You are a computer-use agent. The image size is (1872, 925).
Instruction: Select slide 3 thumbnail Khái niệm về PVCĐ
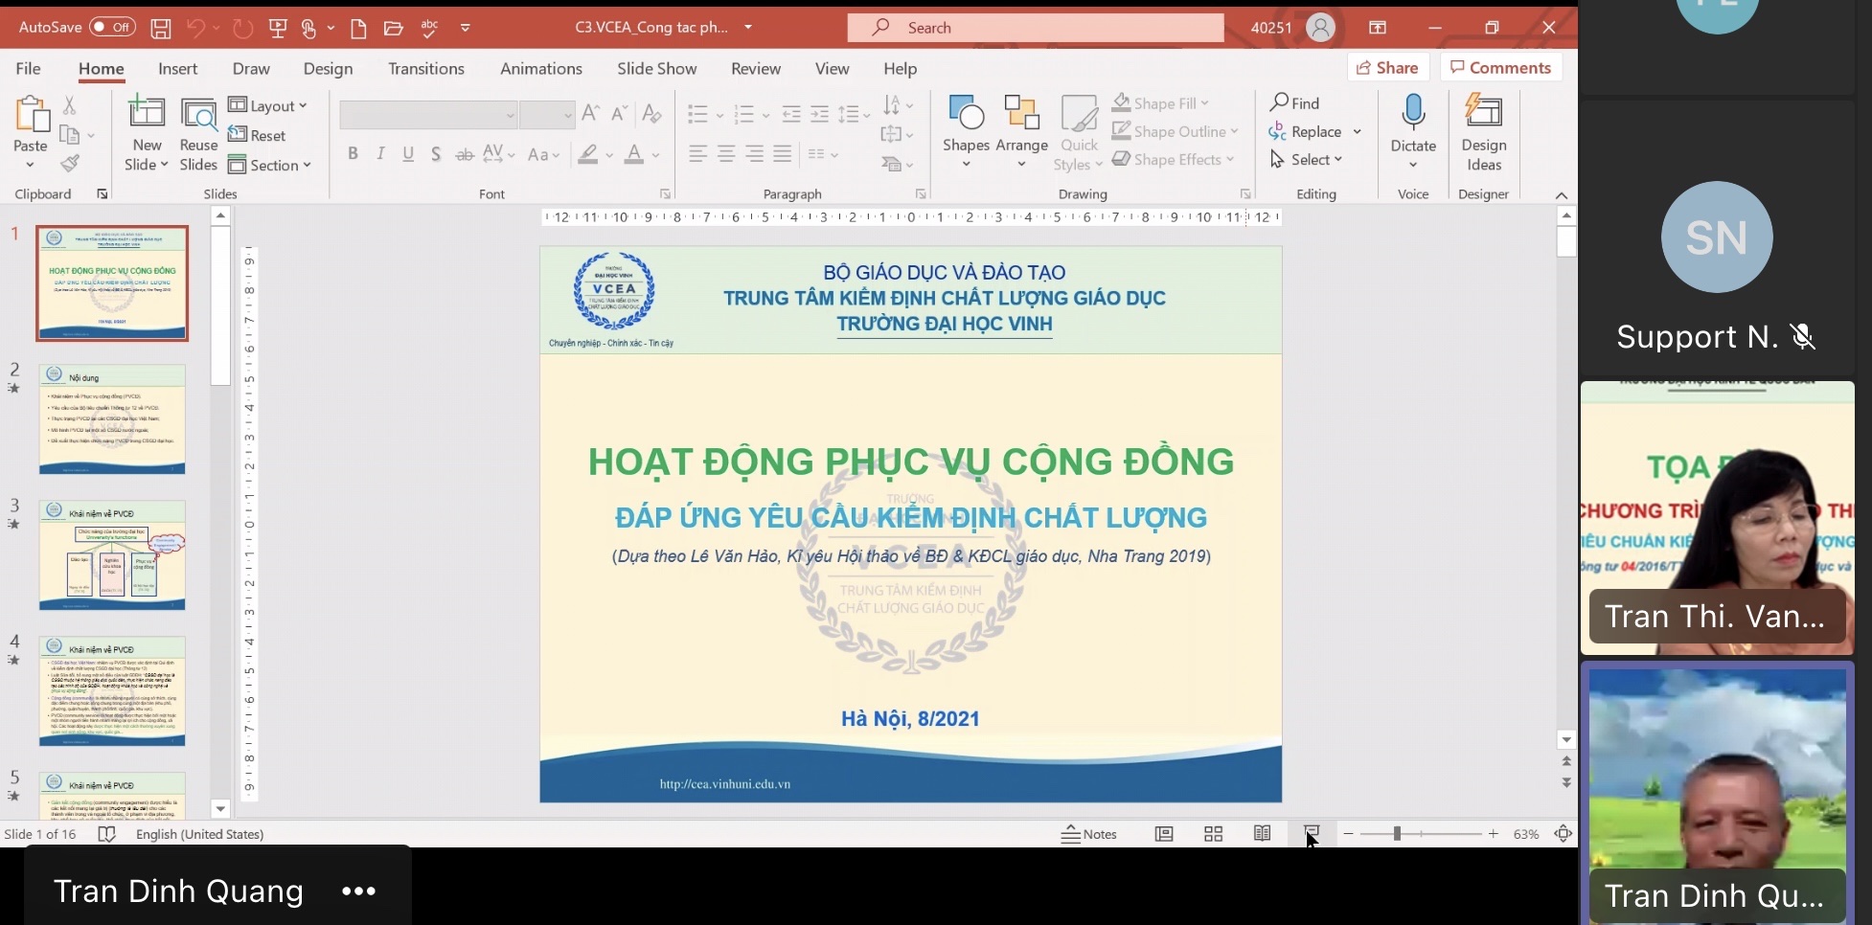point(112,555)
